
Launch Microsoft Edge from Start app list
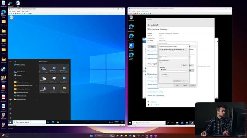coord(25,65)
